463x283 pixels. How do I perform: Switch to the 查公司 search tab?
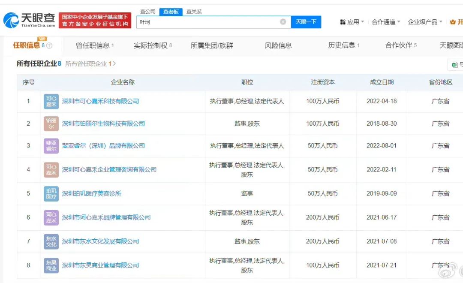tap(148, 12)
